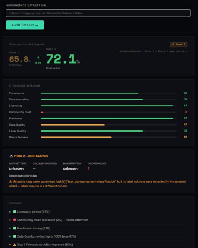The width and height of the screenshot is (198, 248).
Task: Click the Label Quality progress bar
Action: click(109, 131)
